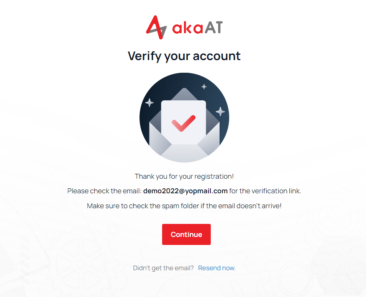
Task: Click the red checkmark on the letter
Action: tap(184, 123)
